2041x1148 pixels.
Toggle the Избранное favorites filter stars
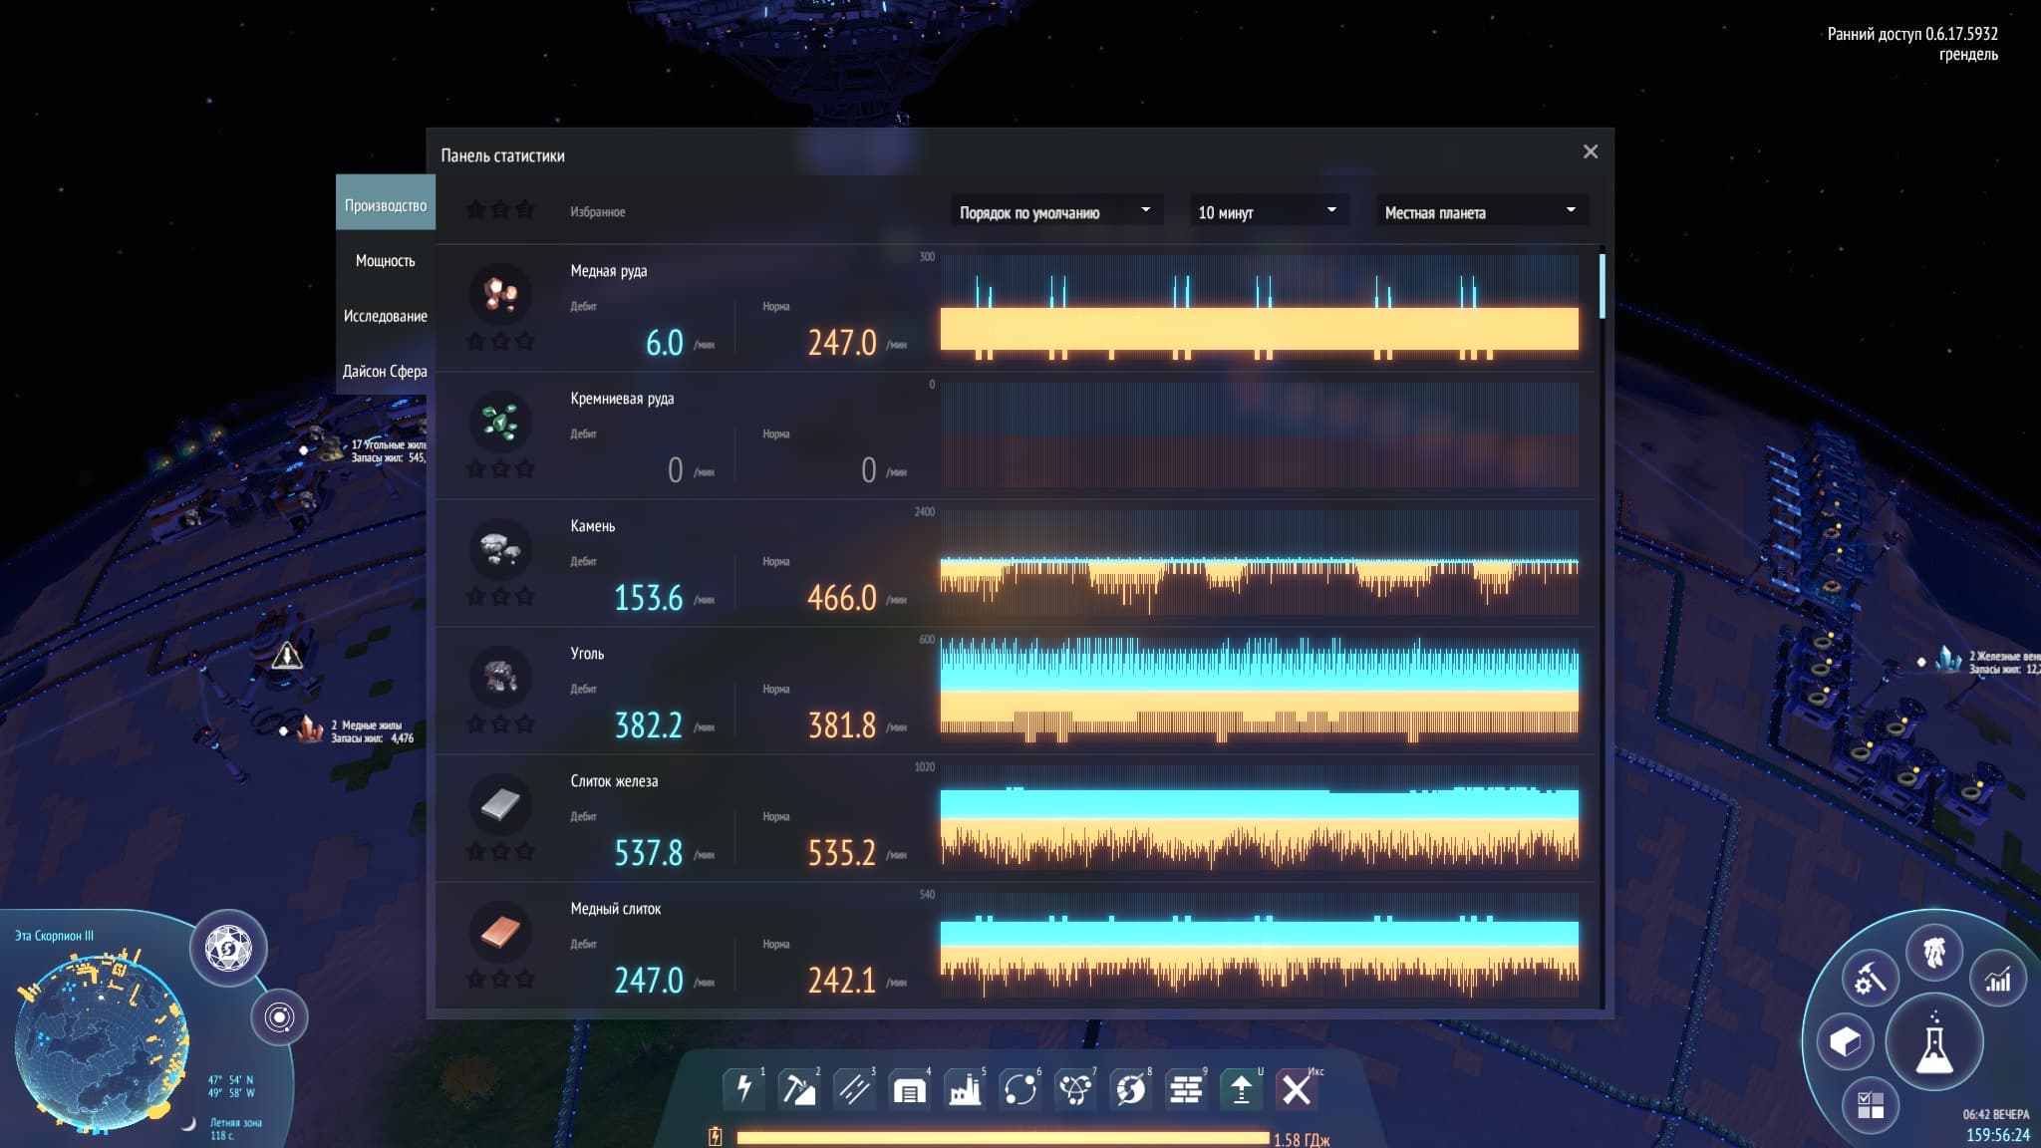pos(500,210)
